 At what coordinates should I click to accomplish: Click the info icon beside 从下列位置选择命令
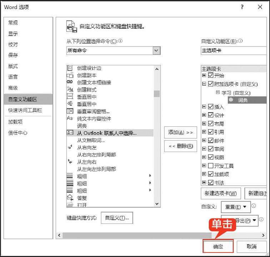click(120, 41)
